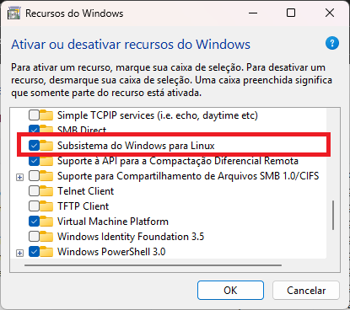This screenshot has height=310, width=350.
Task: Check the TFTP Client checkbox
Action: click(34, 206)
